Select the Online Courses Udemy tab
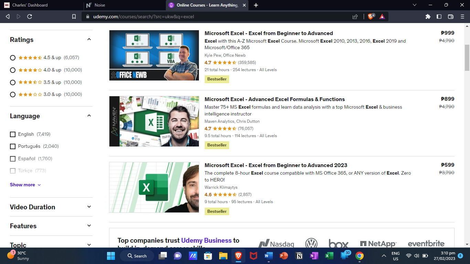The width and height of the screenshot is (470, 264). [207, 5]
